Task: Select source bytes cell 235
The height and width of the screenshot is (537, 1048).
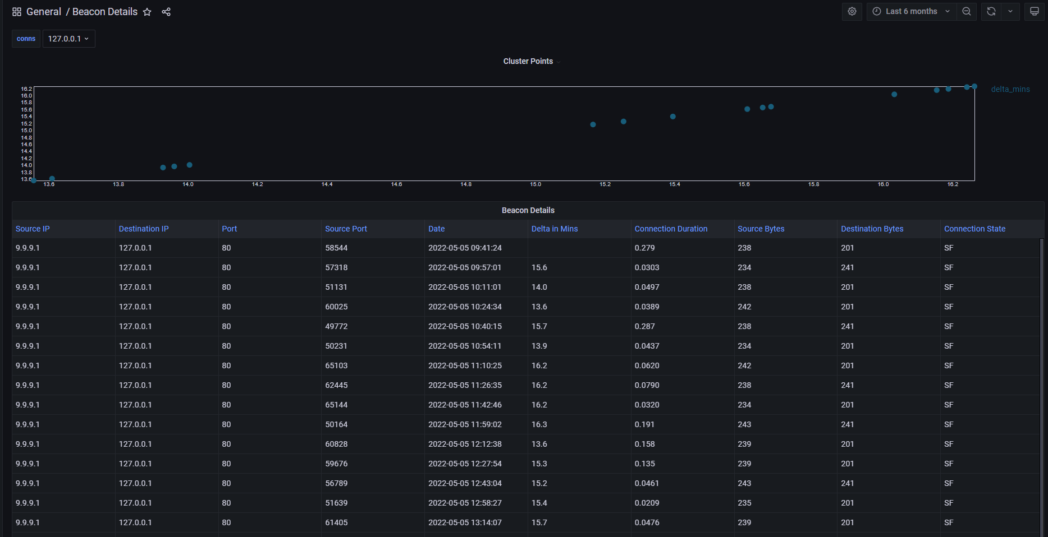Action: (x=786, y=503)
